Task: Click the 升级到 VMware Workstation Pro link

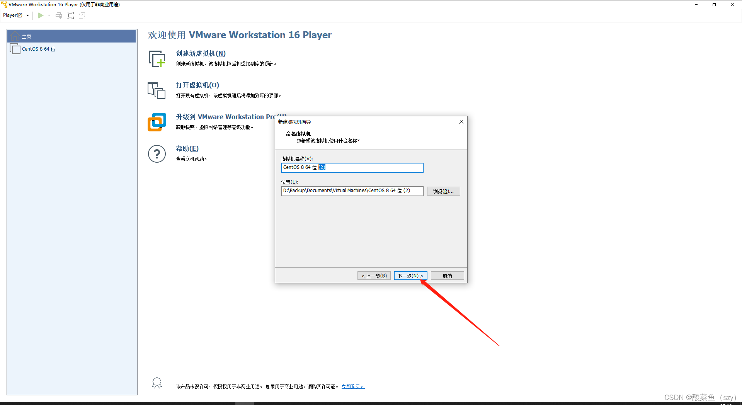Action: coord(226,117)
